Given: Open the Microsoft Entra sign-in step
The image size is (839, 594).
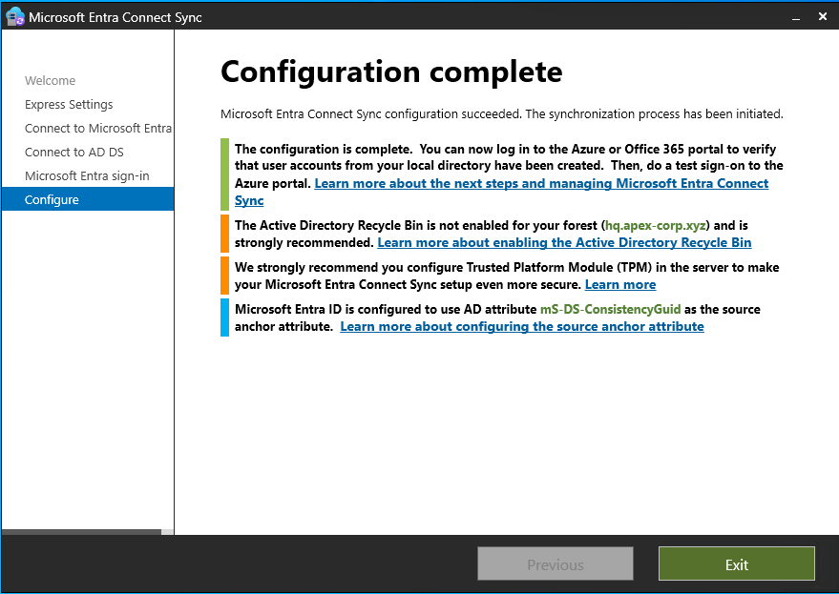Looking at the screenshot, I should 87,175.
